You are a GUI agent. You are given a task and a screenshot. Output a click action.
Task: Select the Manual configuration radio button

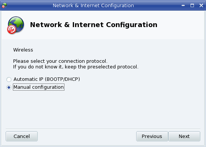point(9,87)
